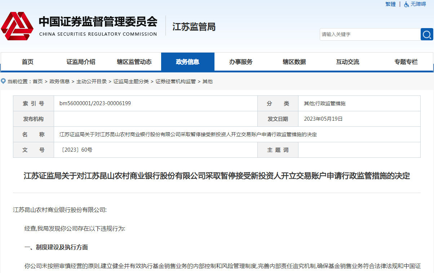Open the 辖区监管动态 navigation tab
The image size is (434, 273).
pyautogui.click(x=134, y=62)
